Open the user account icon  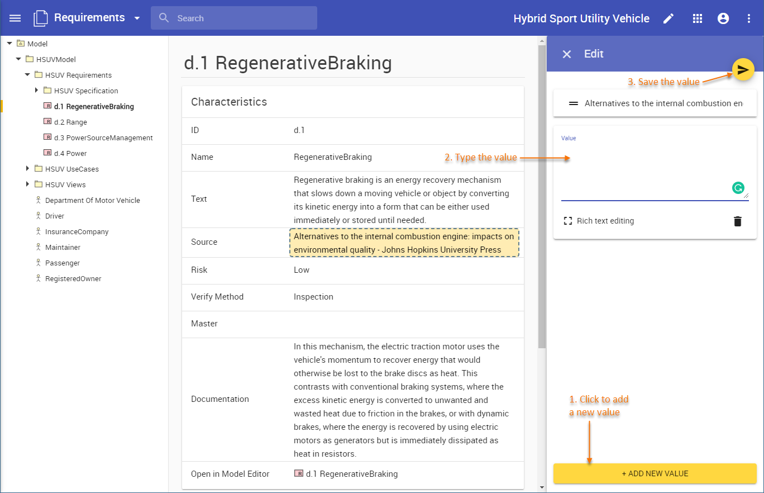click(x=723, y=18)
